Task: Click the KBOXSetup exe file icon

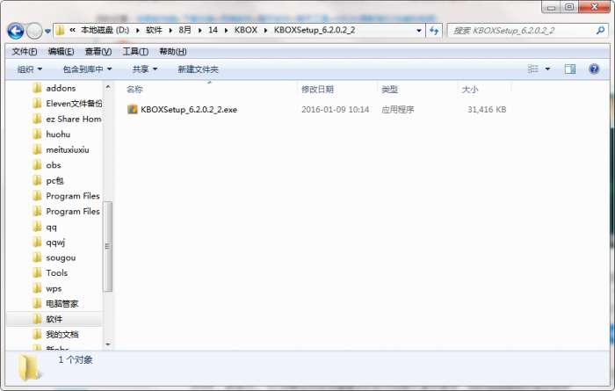Action: [132, 110]
